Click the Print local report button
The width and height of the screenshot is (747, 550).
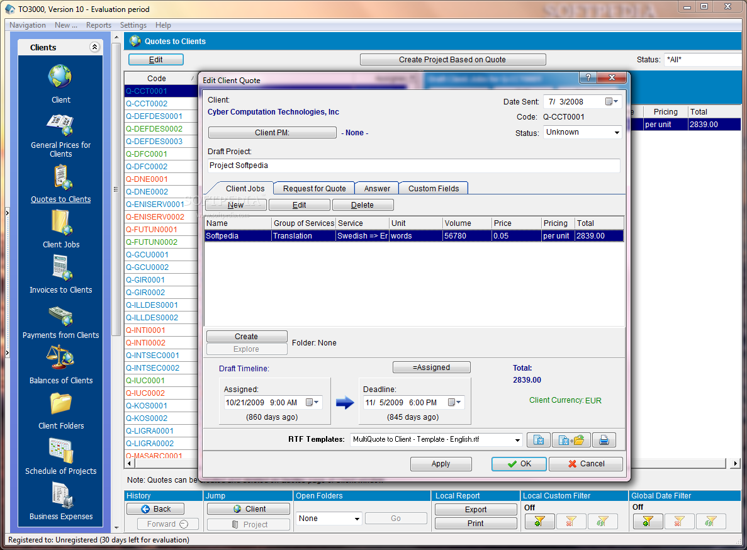[476, 524]
